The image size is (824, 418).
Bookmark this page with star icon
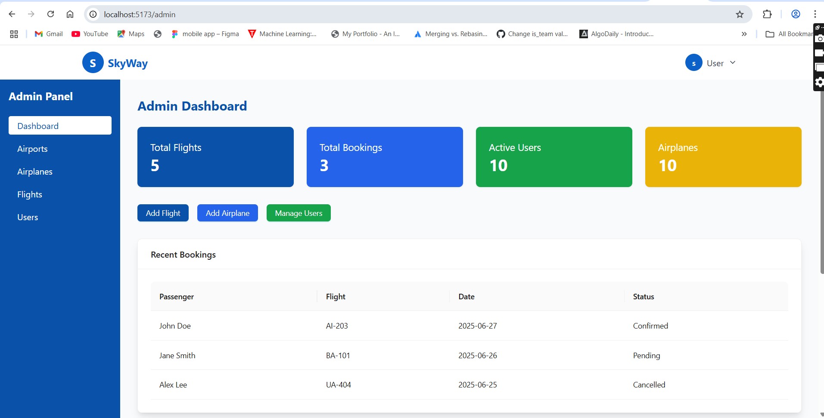pyautogui.click(x=740, y=14)
